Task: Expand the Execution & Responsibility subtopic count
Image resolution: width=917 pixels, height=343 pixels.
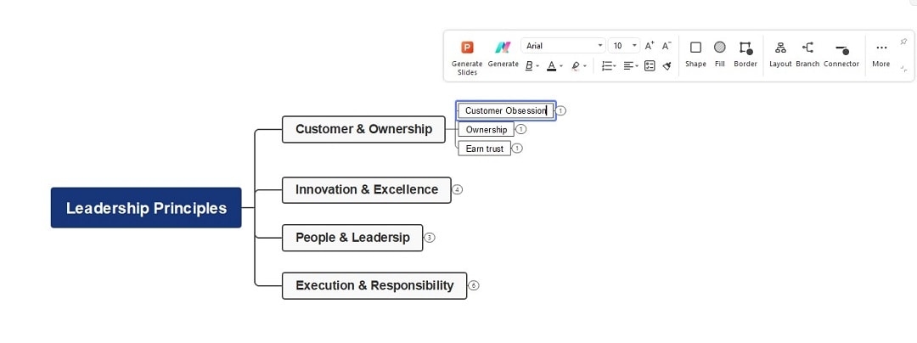Action: 474,285
